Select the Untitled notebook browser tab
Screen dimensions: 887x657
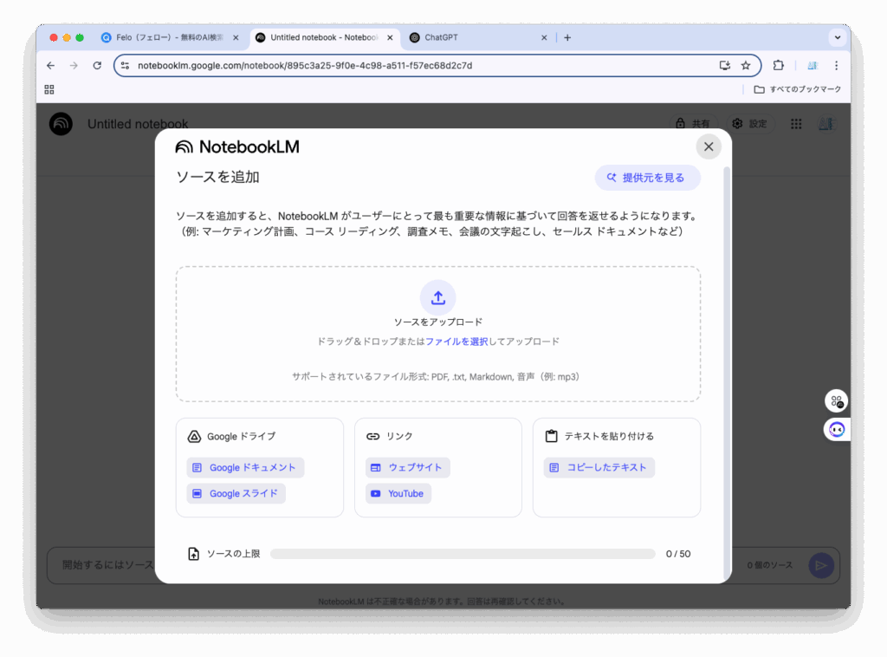pos(324,37)
